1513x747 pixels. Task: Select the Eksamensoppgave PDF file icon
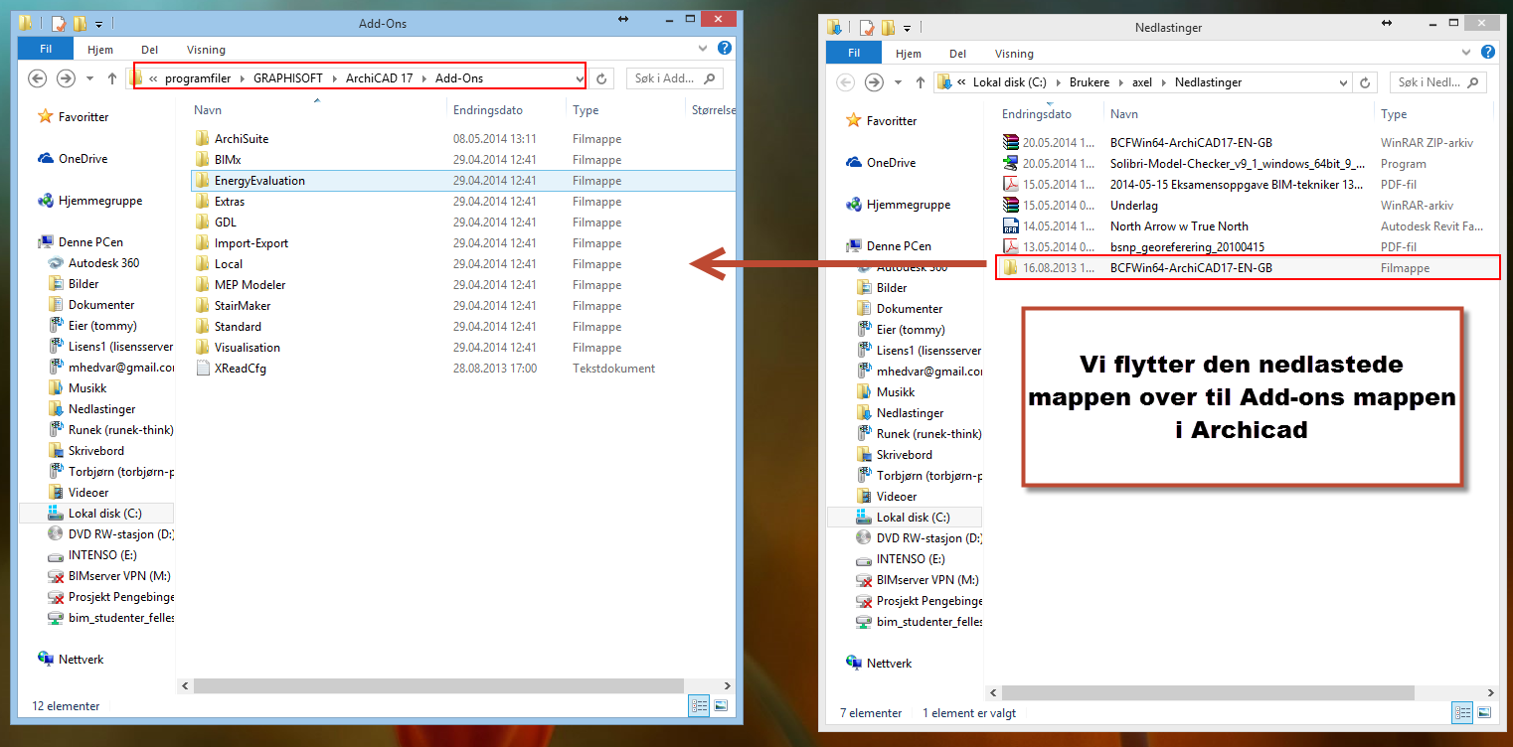pos(1011,185)
